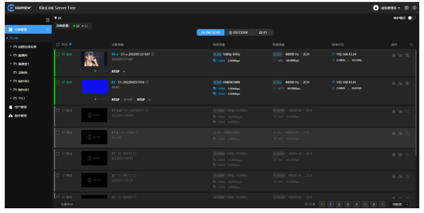Go to page 8
Viewport: 424px width, 213px height.
click(374, 204)
